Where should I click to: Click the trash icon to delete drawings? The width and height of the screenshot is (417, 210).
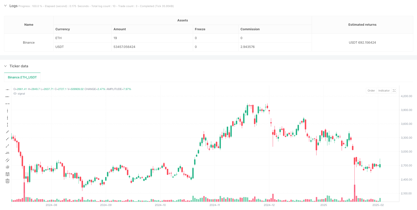click(x=8, y=181)
